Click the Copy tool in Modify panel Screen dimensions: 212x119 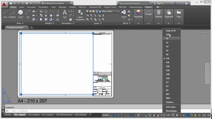(41, 16)
